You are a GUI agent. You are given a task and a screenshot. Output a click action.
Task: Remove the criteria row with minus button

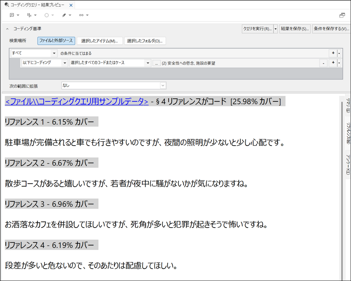pos(323,63)
